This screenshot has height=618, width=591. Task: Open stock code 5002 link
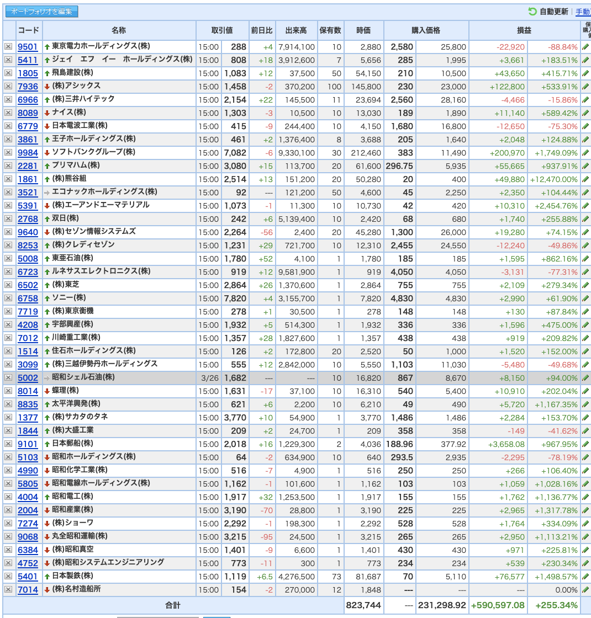point(28,378)
